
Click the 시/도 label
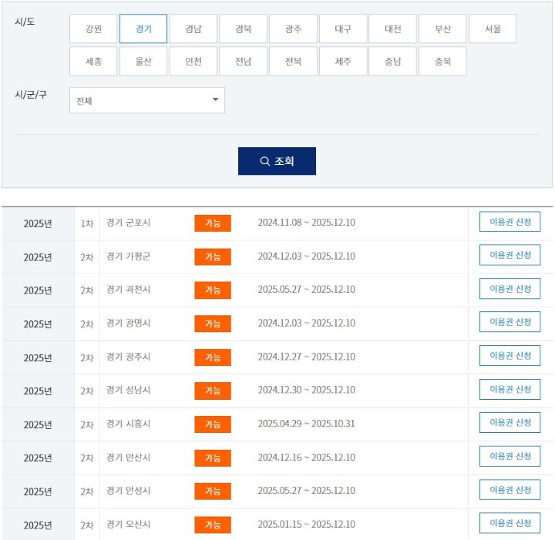tap(25, 22)
